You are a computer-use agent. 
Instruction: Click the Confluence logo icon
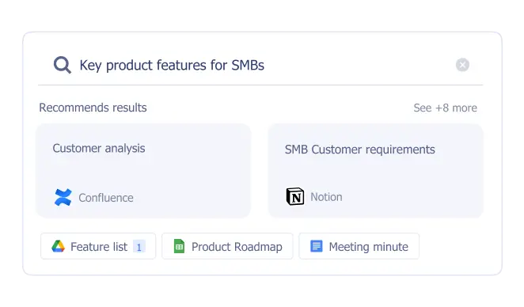coord(63,197)
